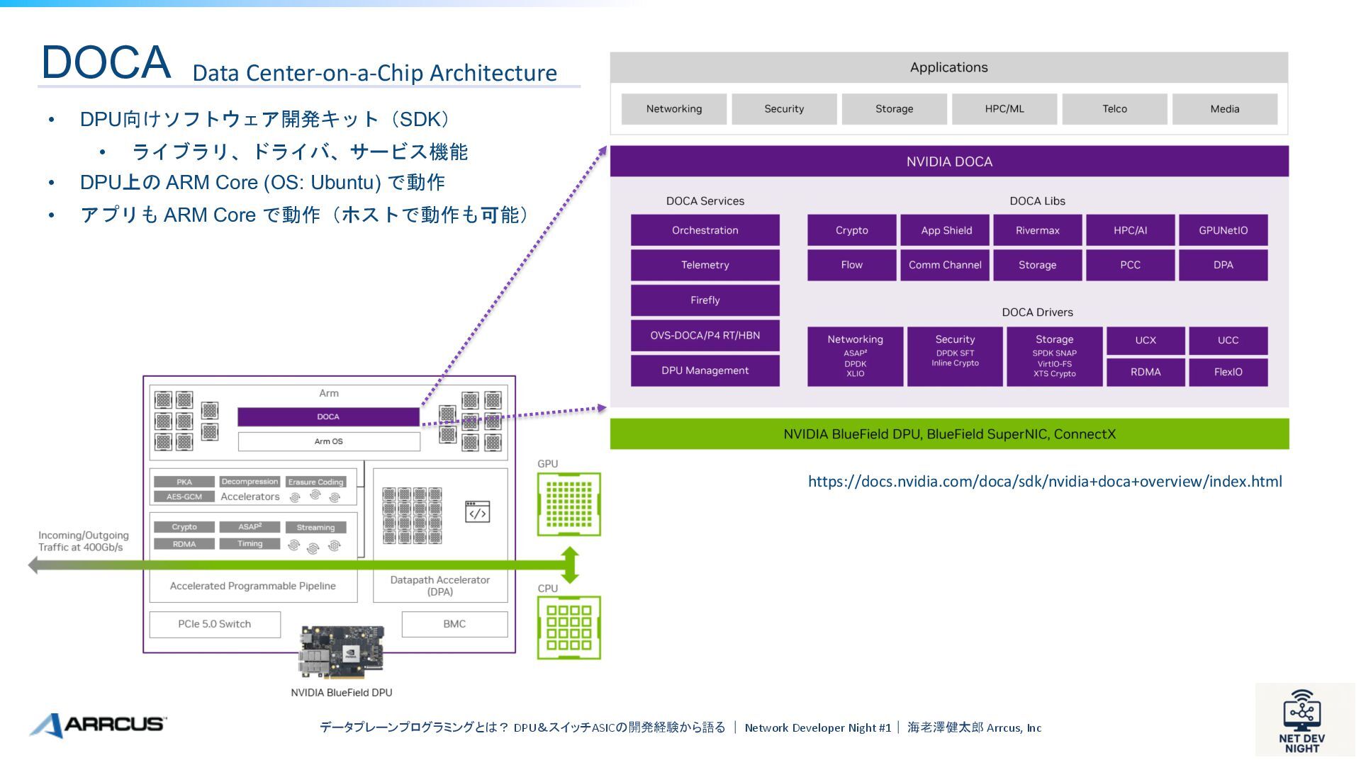The image size is (1361, 765).
Task: Click the purple NVIDIA DOCA header bar
Action: coord(948,161)
